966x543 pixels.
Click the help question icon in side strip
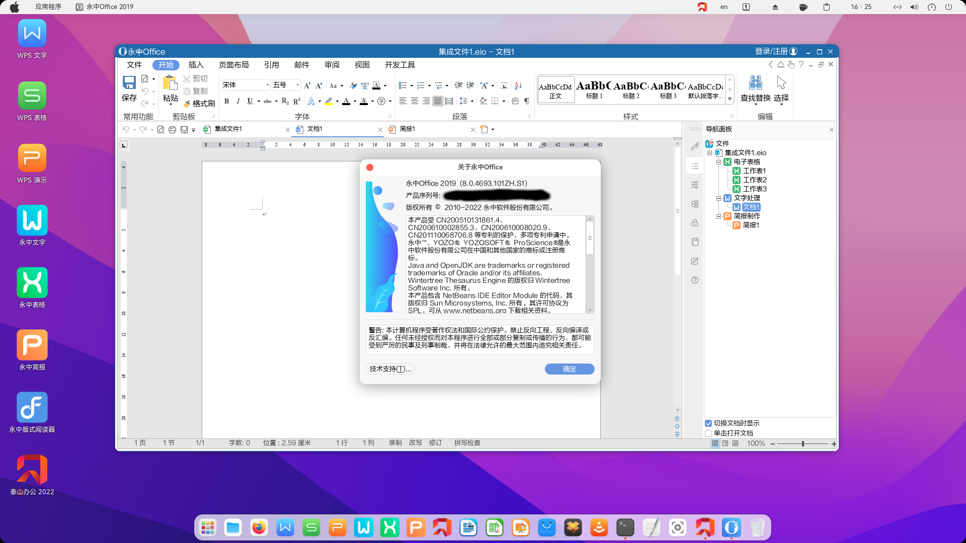[695, 280]
